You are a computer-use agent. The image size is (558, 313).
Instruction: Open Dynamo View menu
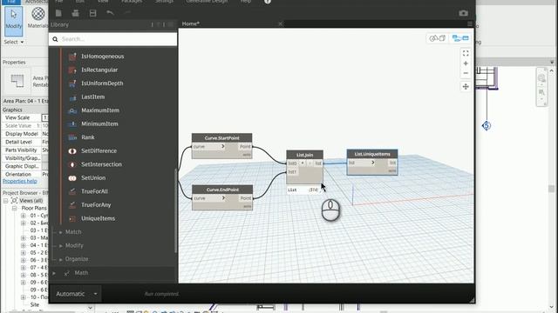(103, 1)
